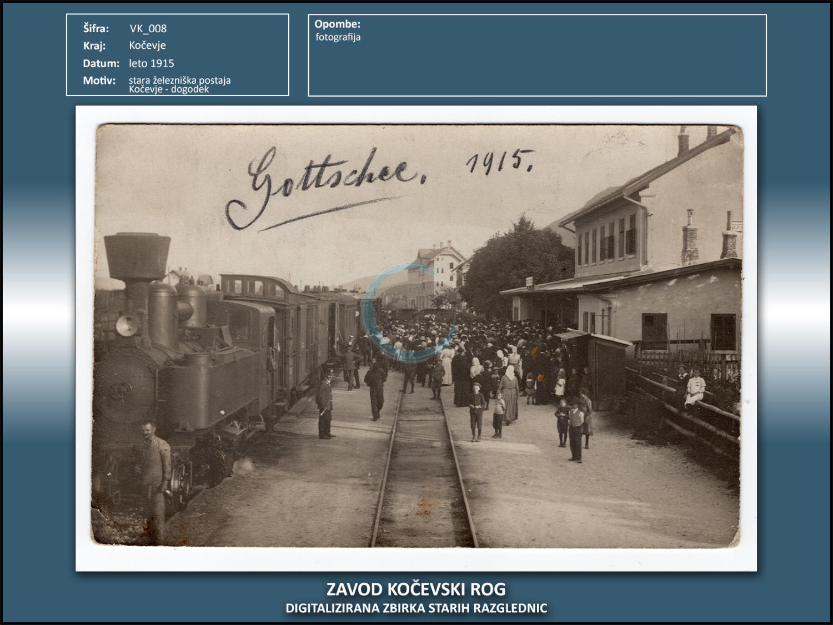
Task: Click the Motiv description text
Action: (x=179, y=84)
